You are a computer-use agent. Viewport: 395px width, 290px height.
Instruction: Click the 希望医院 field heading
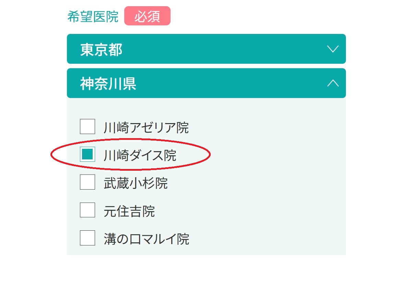tap(93, 17)
